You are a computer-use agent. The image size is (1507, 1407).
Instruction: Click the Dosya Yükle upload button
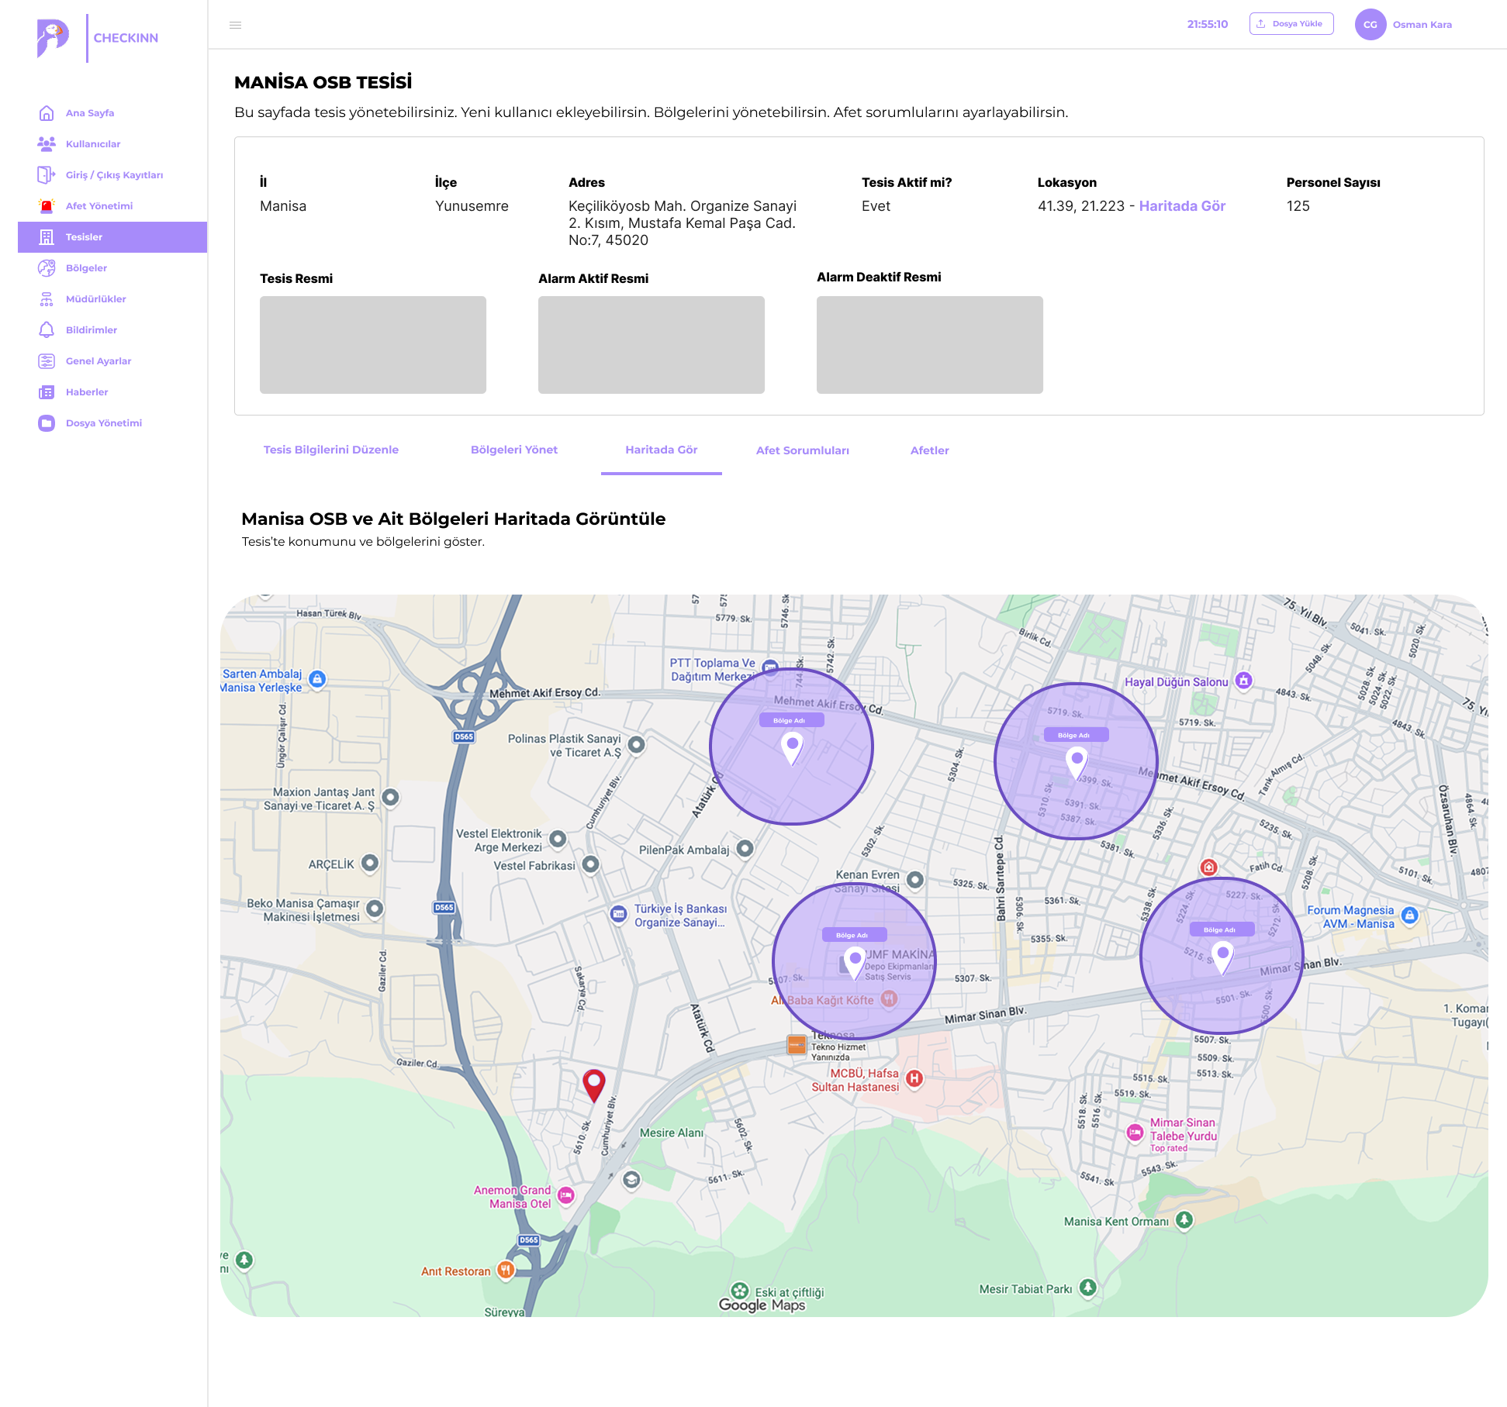pyautogui.click(x=1291, y=24)
